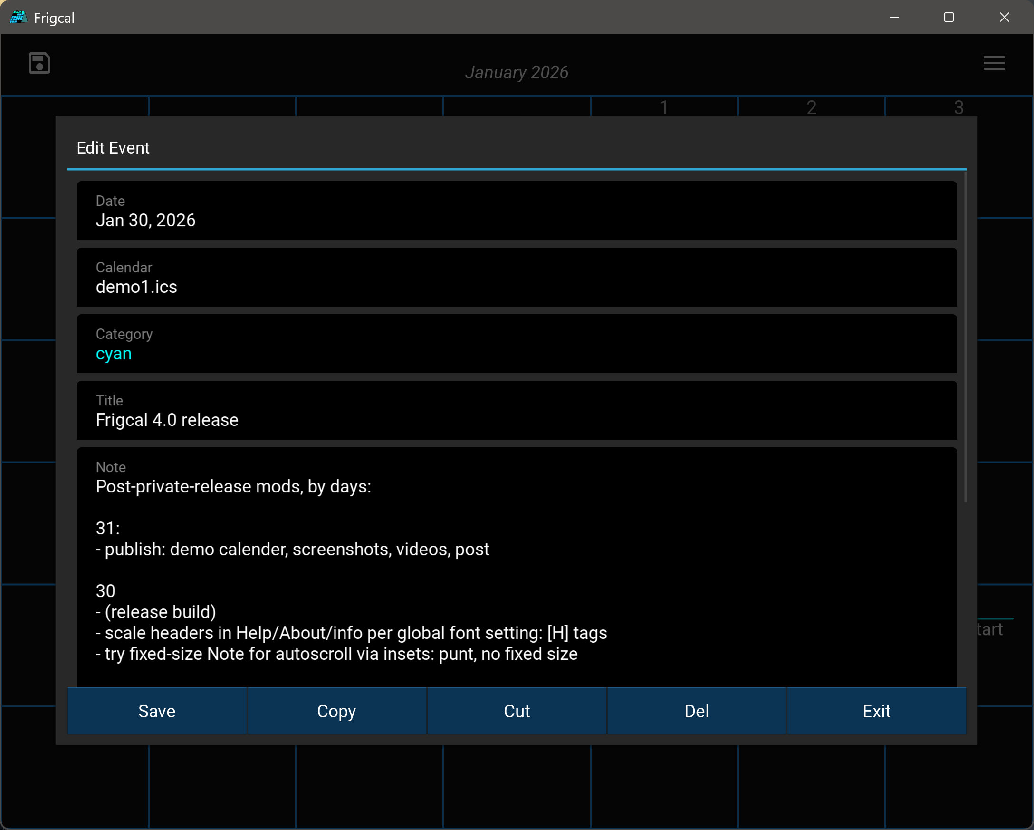Open the Category field showing cyan

click(x=517, y=344)
